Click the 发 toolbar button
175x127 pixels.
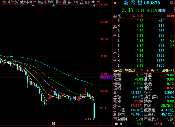click(x=4, y=2)
